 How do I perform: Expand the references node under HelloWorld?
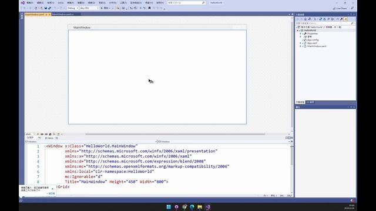coord(300,37)
